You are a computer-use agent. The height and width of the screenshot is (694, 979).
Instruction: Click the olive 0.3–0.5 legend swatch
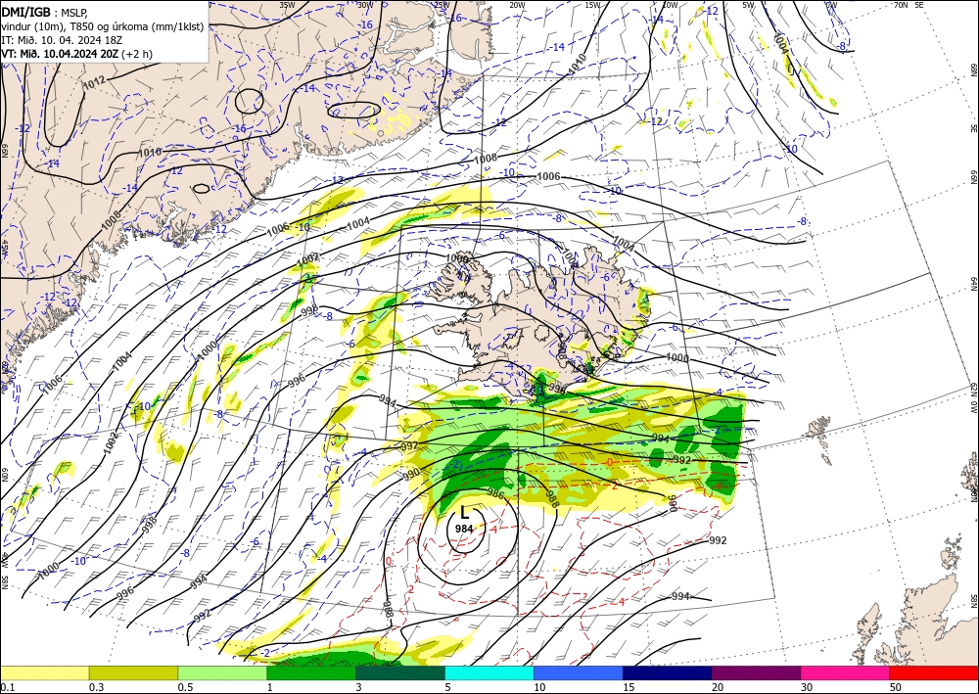(133, 672)
